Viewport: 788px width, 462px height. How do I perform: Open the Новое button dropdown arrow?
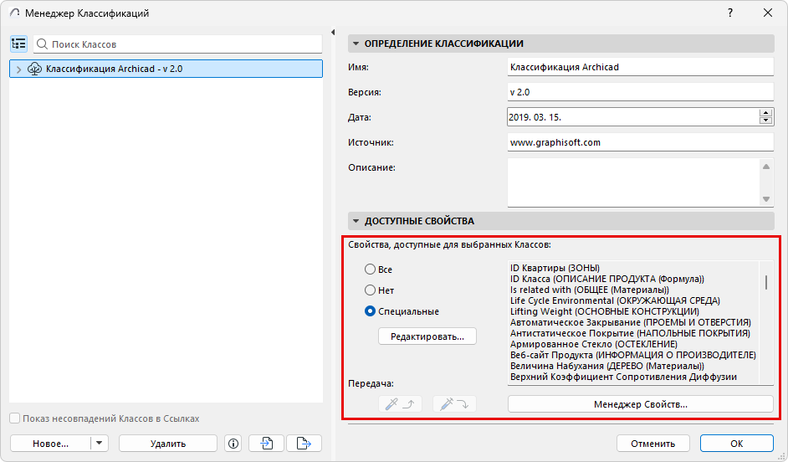point(99,444)
